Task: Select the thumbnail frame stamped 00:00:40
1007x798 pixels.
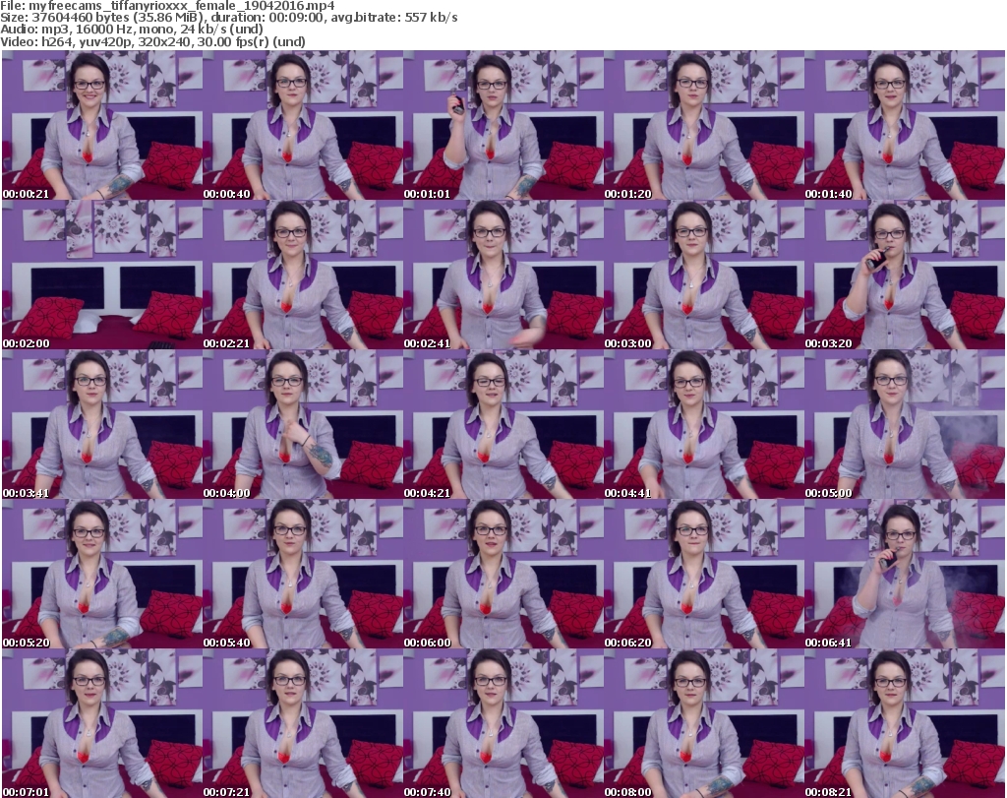Action: pos(303,125)
